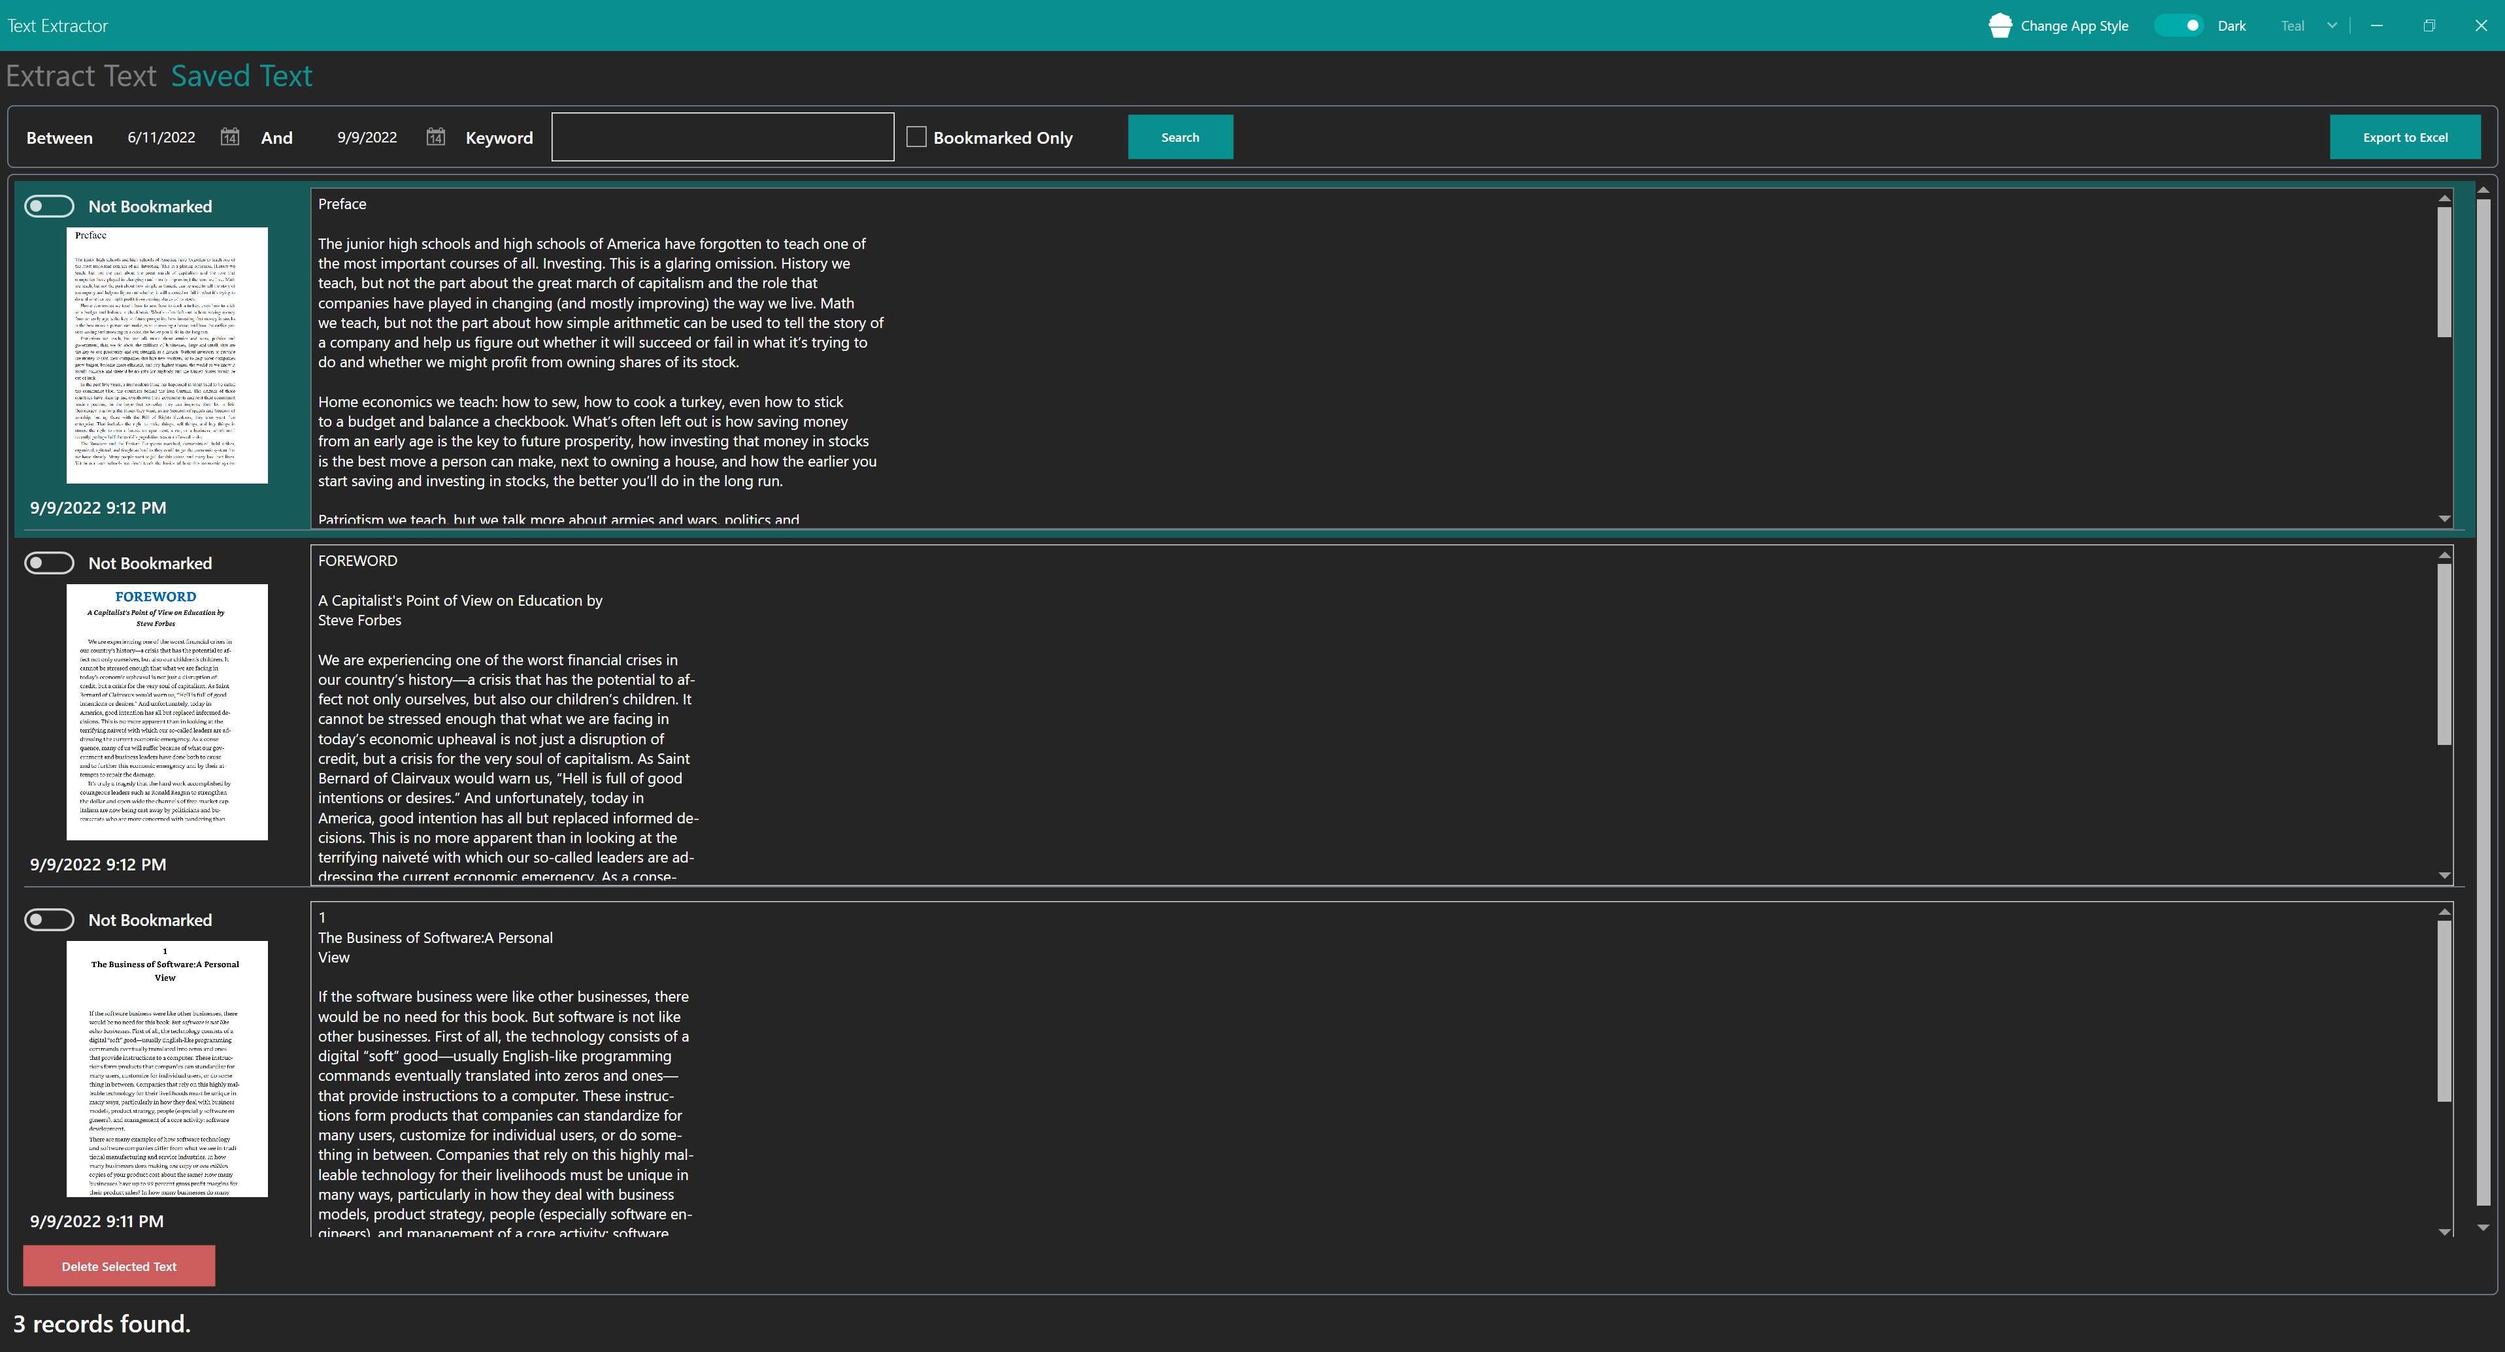Viewport: 2505px width, 1352px height.
Task: Select the Saved Text tab
Action: click(x=241, y=76)
